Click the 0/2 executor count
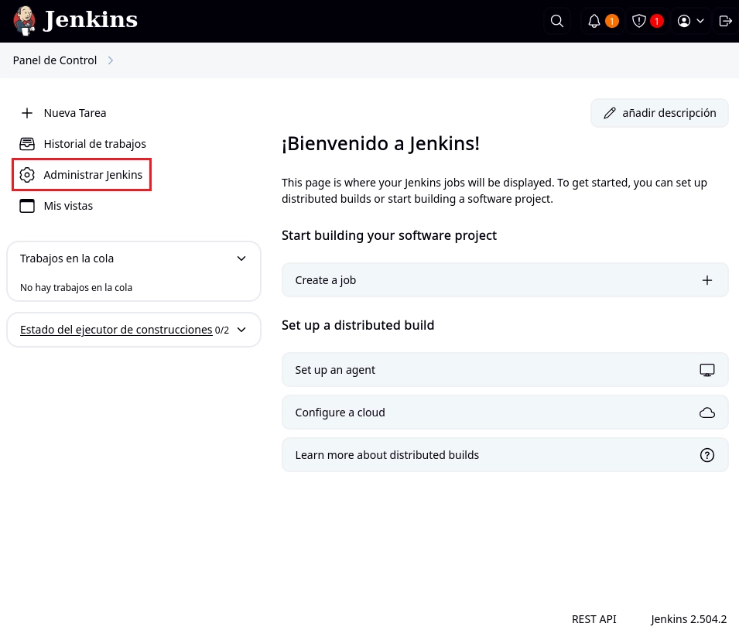 [x=222, y=330]
